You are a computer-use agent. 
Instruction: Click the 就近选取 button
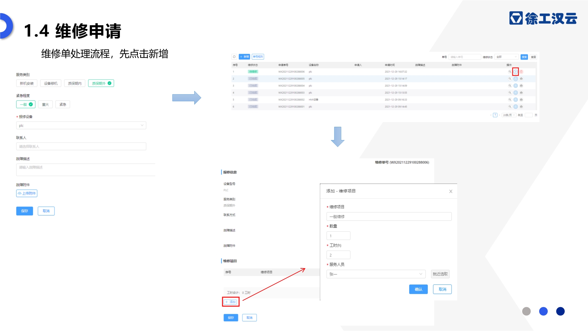440,274
